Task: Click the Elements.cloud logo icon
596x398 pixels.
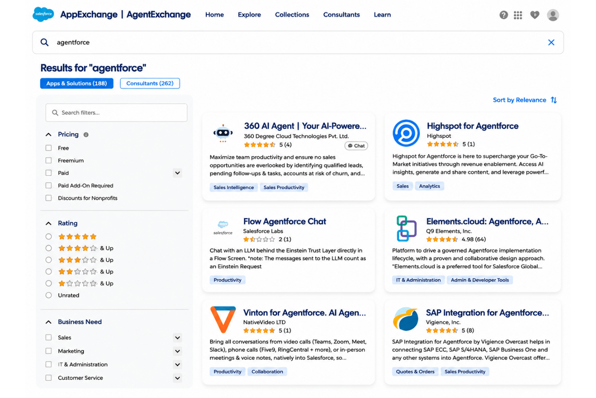Action: [406, 228]
